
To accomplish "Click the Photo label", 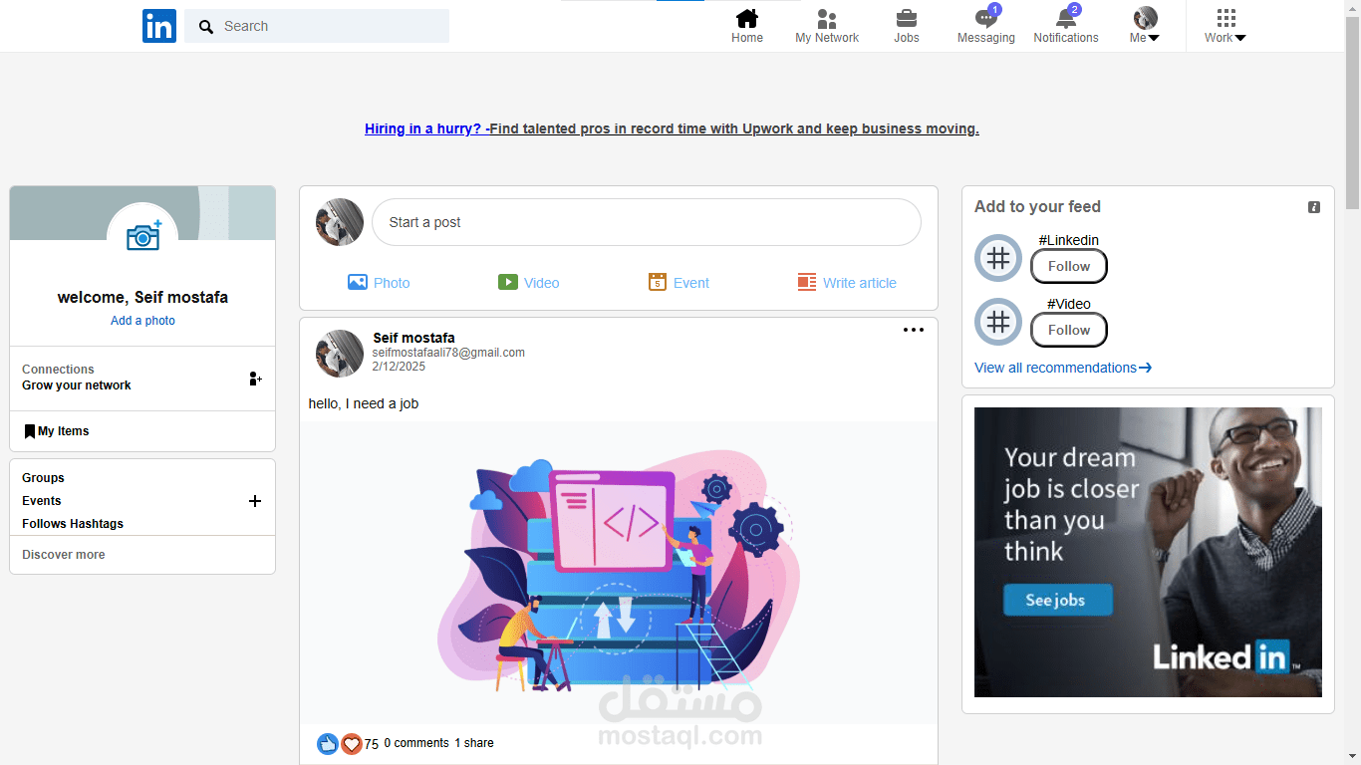I will coord(392,283).
